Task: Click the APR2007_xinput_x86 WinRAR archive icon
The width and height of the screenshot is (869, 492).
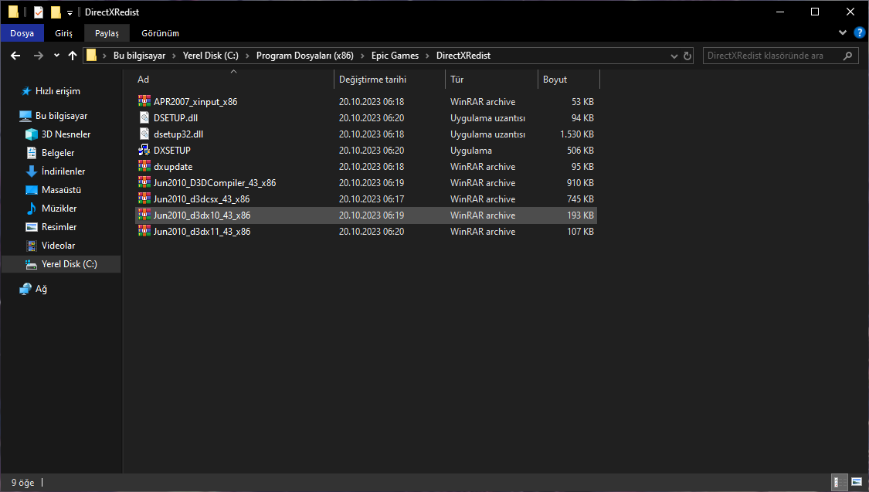Action: pos(144,101)
